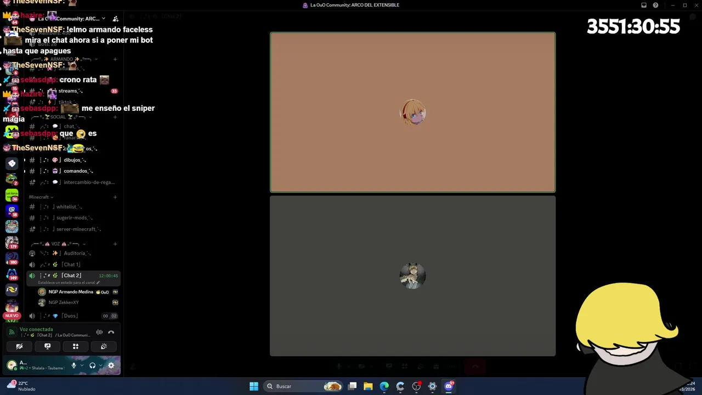Open the streams channel with the 33 badge
Image resolution: width=702 pixels, height=395 pixels.
point(73,91)
